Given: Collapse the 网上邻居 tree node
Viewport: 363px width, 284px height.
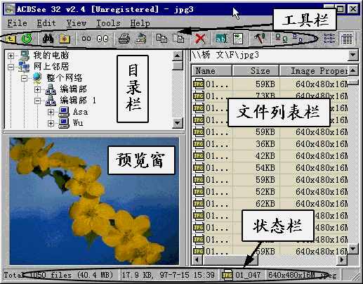Looking at the screenshot, I should pyautogui.click(x=11, y=67).
